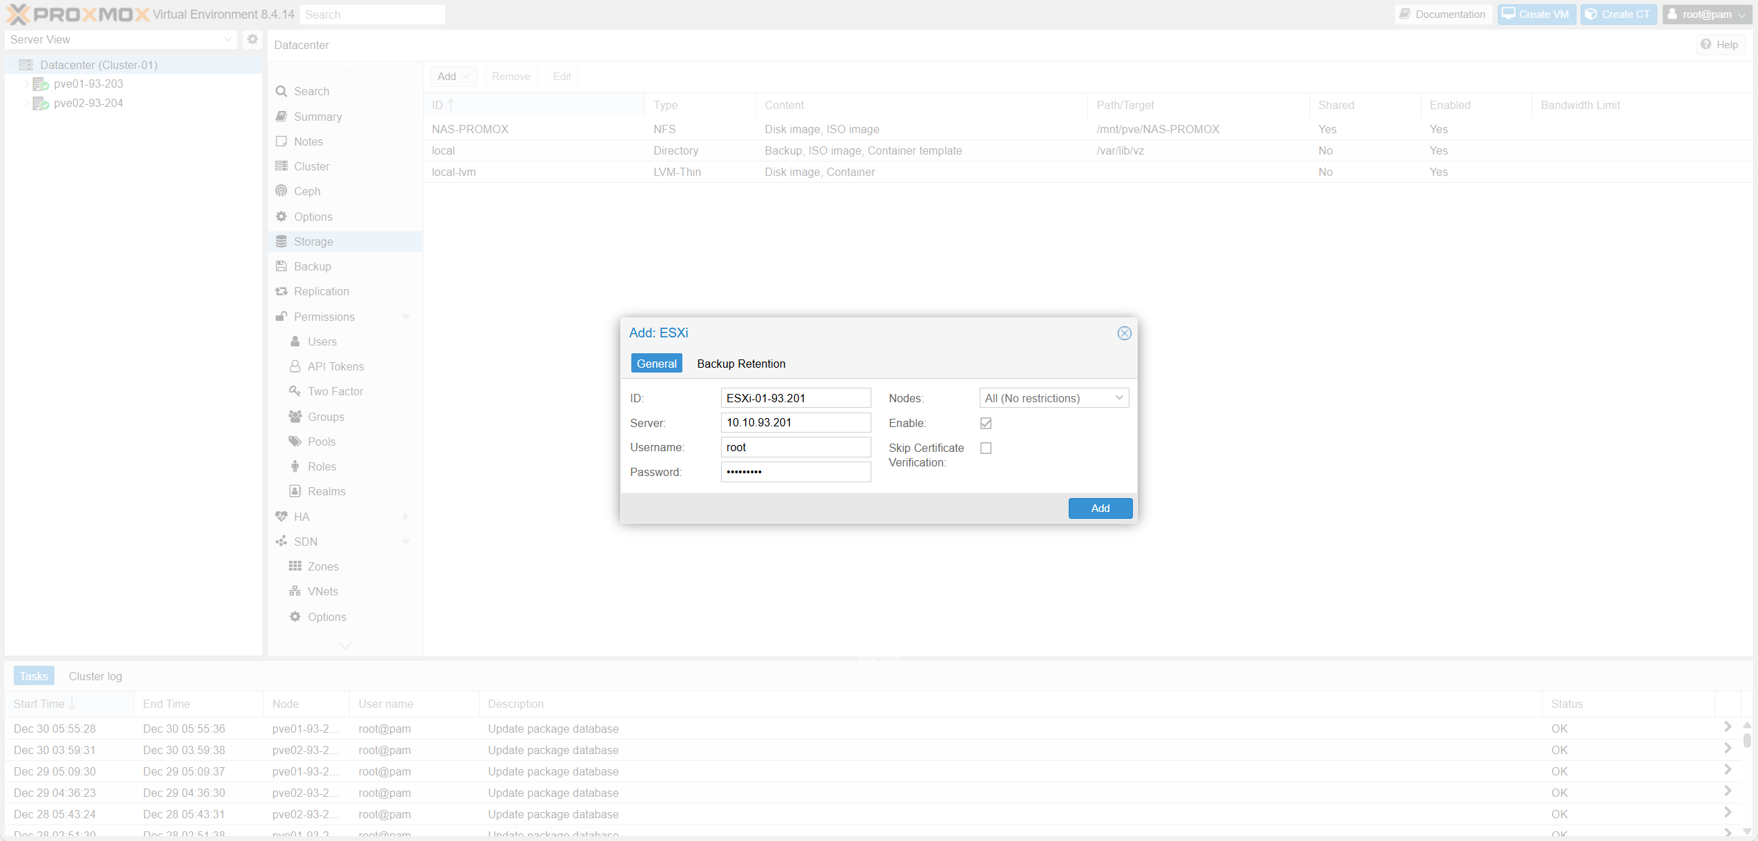Open the Replication panel
The image size is (1758, 841).
click(321, 291)
